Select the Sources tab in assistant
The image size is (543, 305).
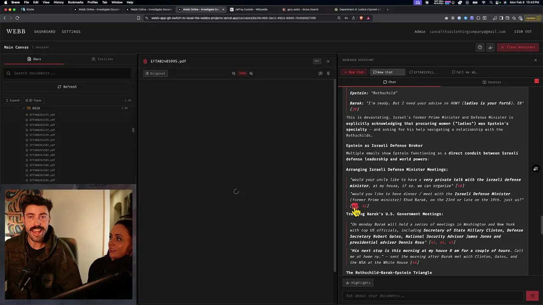[492, 82]
